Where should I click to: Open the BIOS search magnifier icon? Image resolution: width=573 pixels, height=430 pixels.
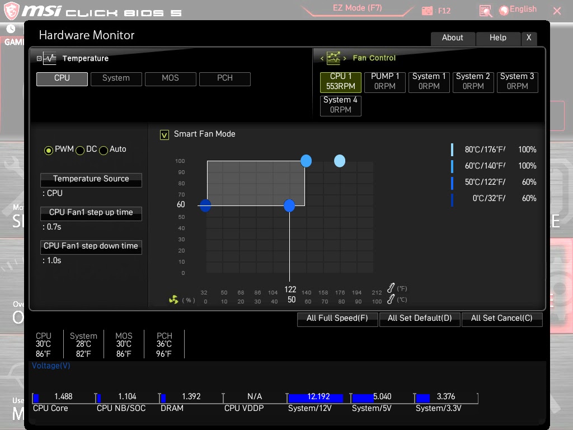pos(485,11)
